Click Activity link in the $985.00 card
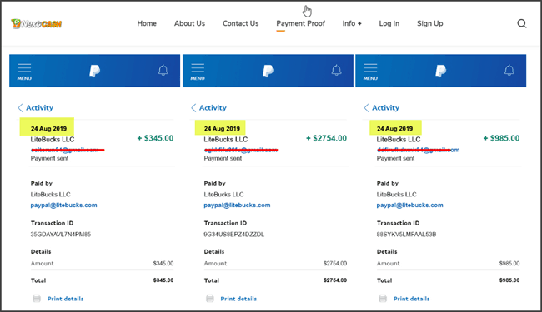 [x=386, y=108]
